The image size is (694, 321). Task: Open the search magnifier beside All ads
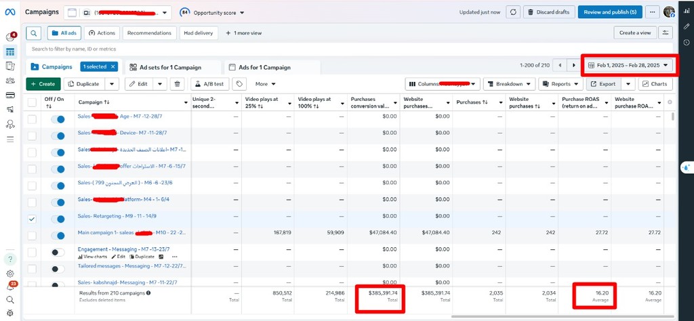(33, 33)
